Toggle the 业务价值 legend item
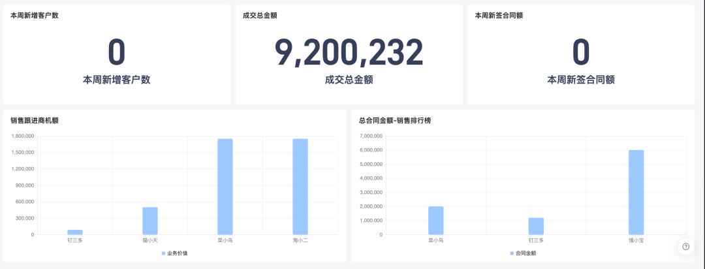The width and height of the screenshot is (705, 269). point(174,253)
